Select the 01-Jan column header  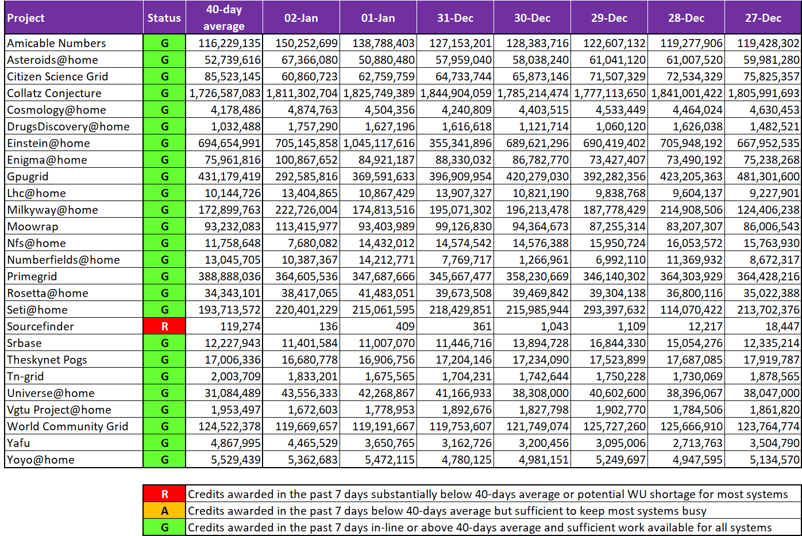[378, 18]
